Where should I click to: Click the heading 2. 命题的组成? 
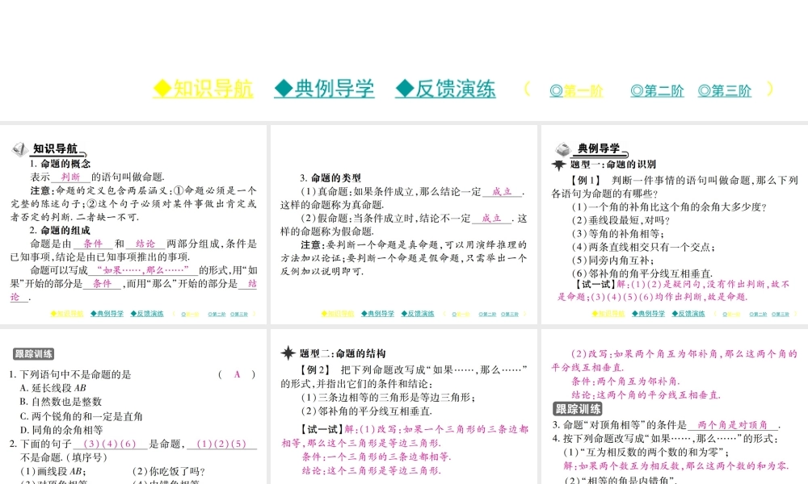point(60,231)
